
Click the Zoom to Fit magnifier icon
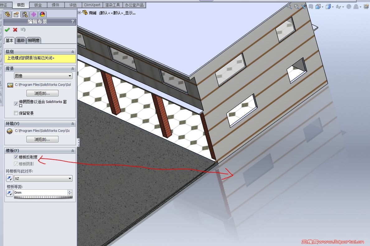tap(289, 6)
